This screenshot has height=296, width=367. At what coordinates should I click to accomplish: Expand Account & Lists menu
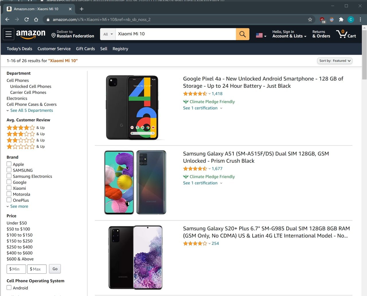tap(289, 34)
